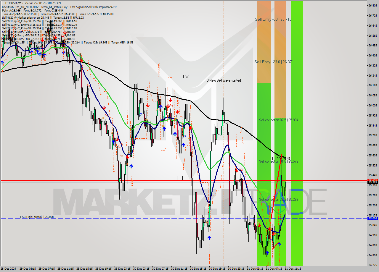The height and width of the screenshot is (272, 379).
Task: Select the 'Sell correction 87.5 | 25.904' label
Action: click(279, 120)
